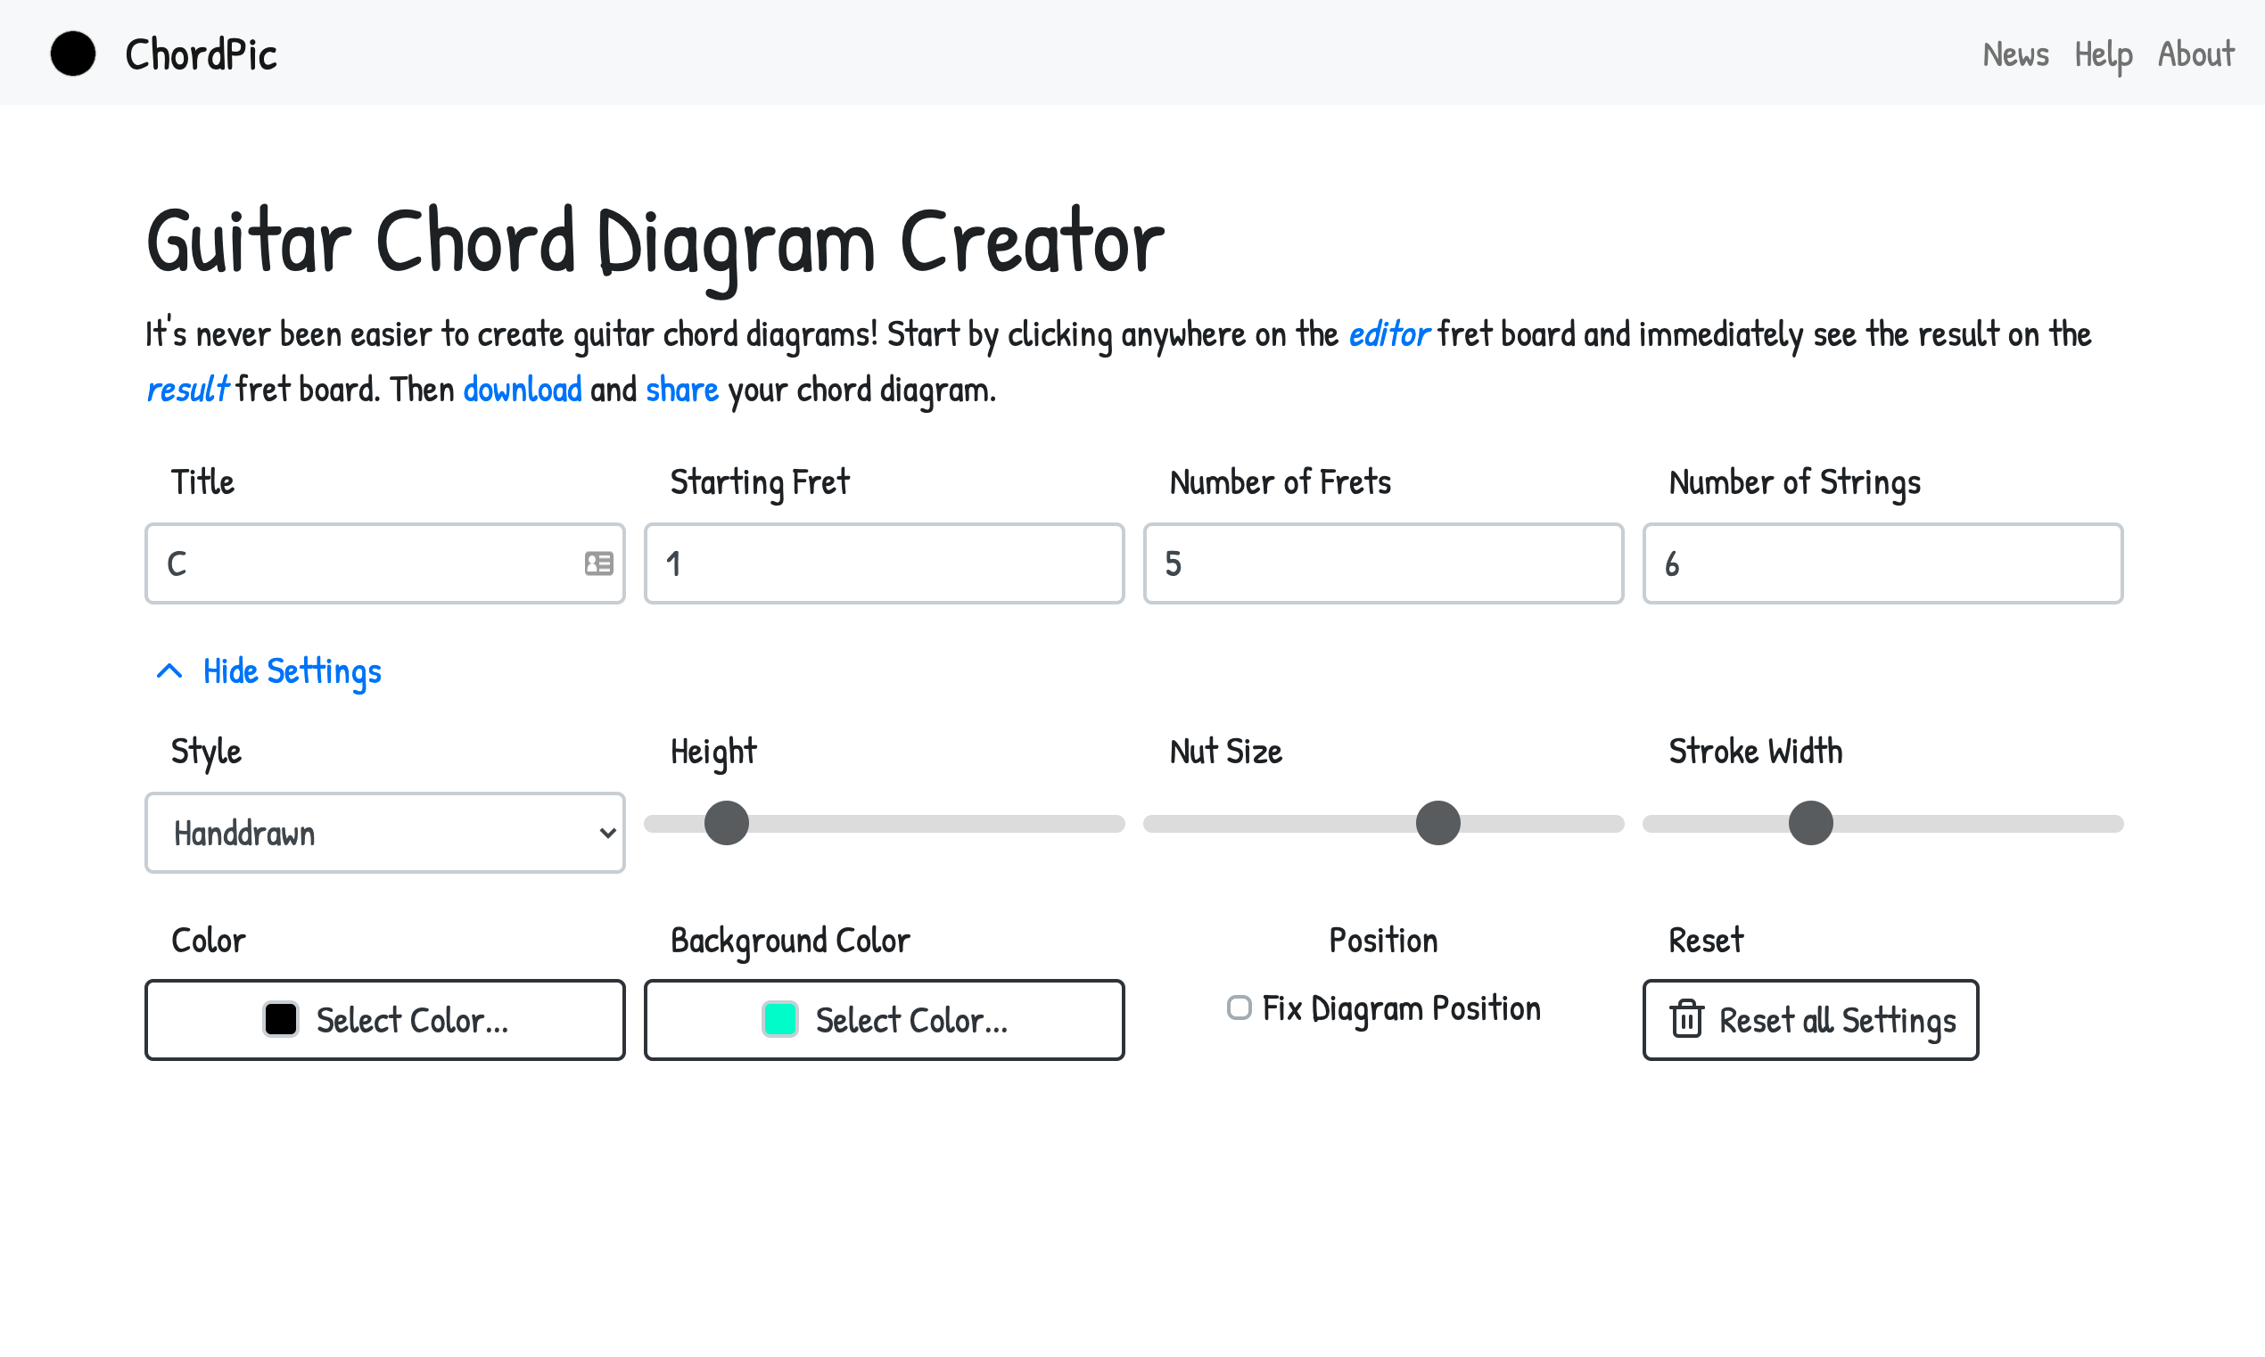Select the green Background Color swatch square
This screenshot has width=2265, height=1357.
778,1019
